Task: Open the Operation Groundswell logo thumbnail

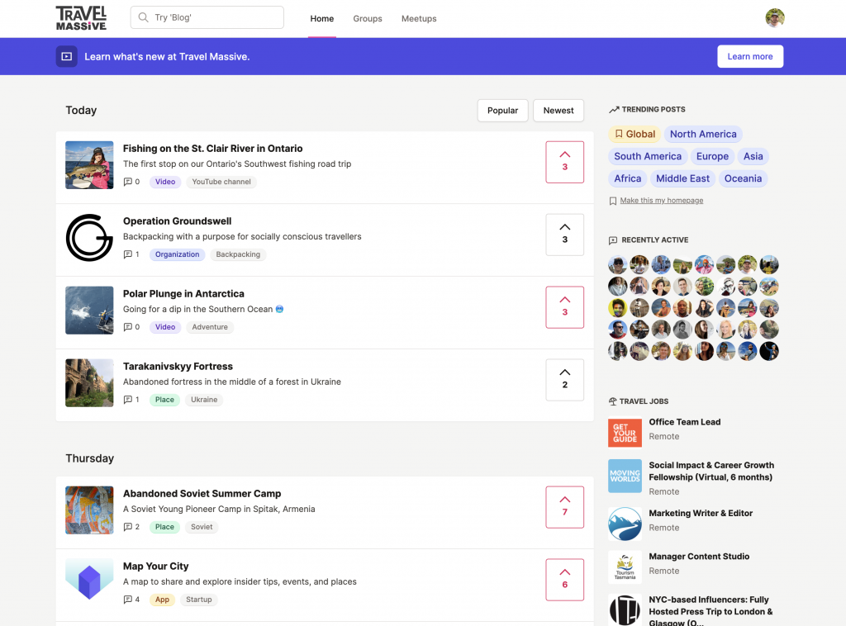Action: (x=89, y=238)
